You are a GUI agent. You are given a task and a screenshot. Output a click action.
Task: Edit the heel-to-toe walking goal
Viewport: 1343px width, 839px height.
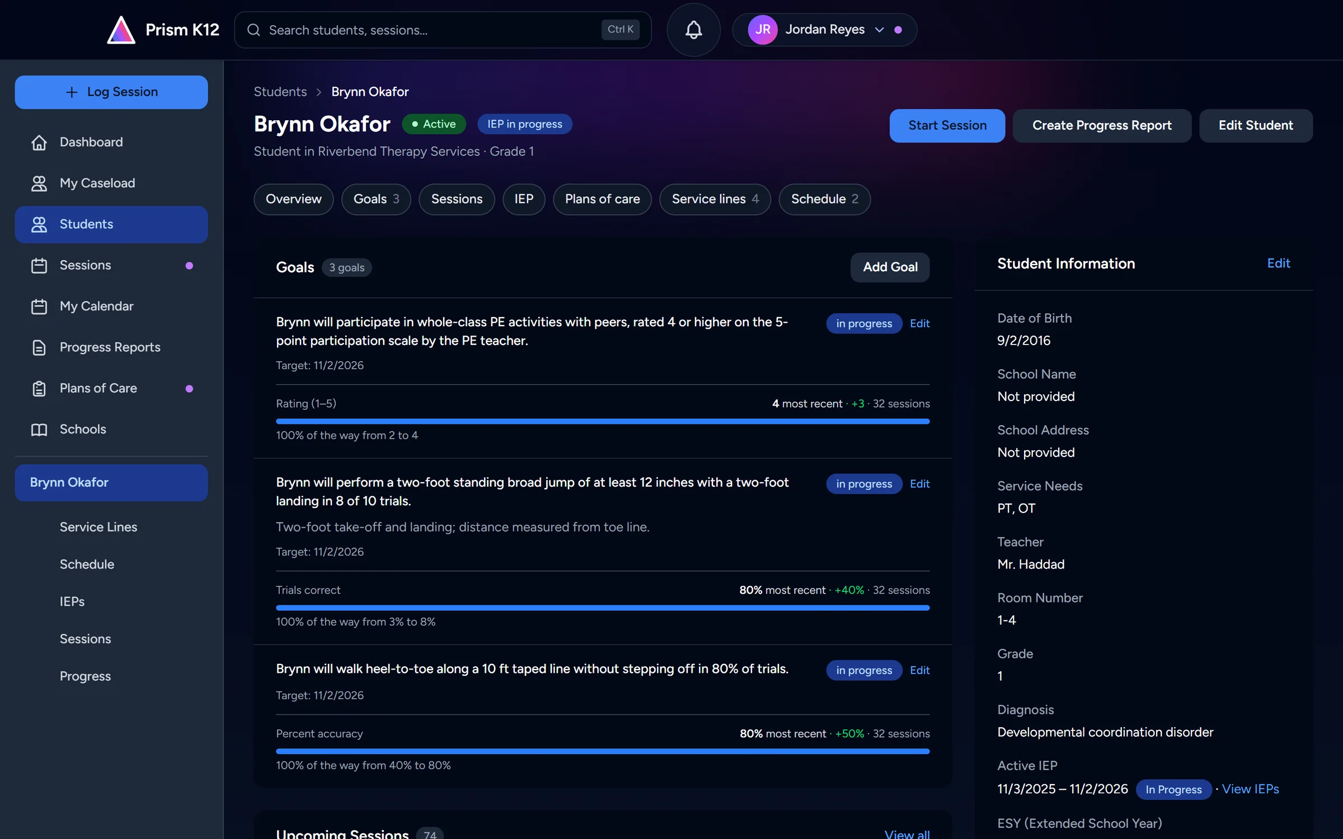(919, 670)
